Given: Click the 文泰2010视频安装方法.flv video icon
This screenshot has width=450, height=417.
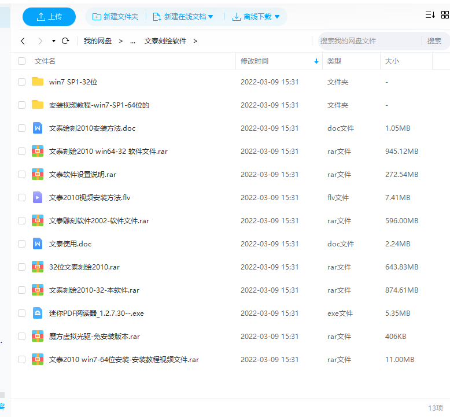Looking at the screenshot, I should pyautogui.click(x=38, y=197).
